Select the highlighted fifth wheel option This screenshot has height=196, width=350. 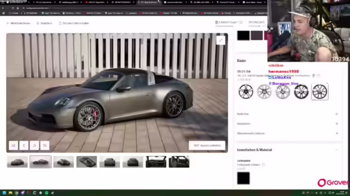(x=319, y=91)
